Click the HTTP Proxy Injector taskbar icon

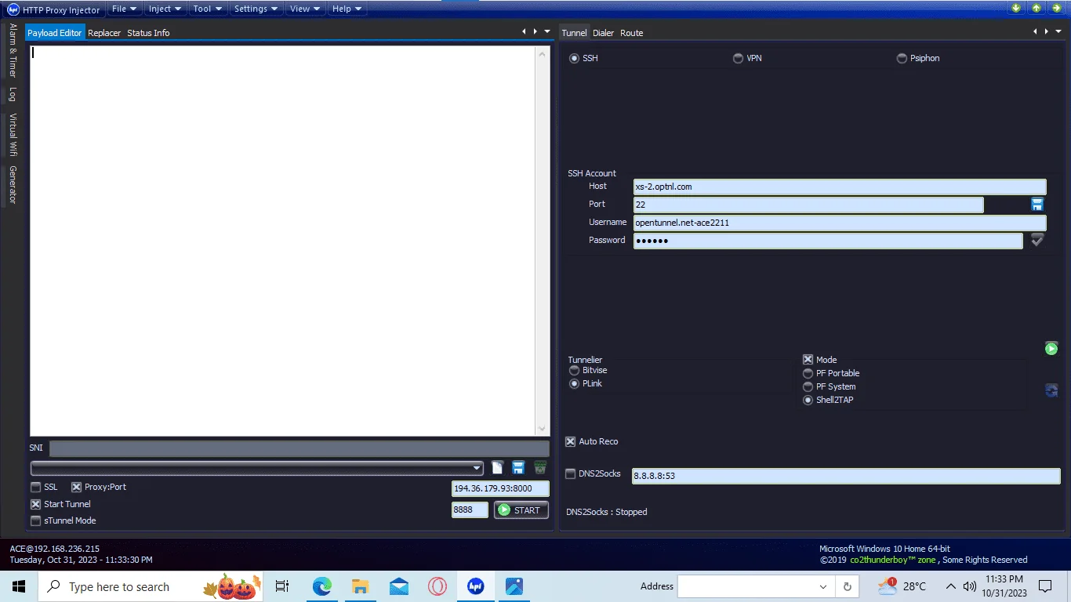[x=476, y=586]
